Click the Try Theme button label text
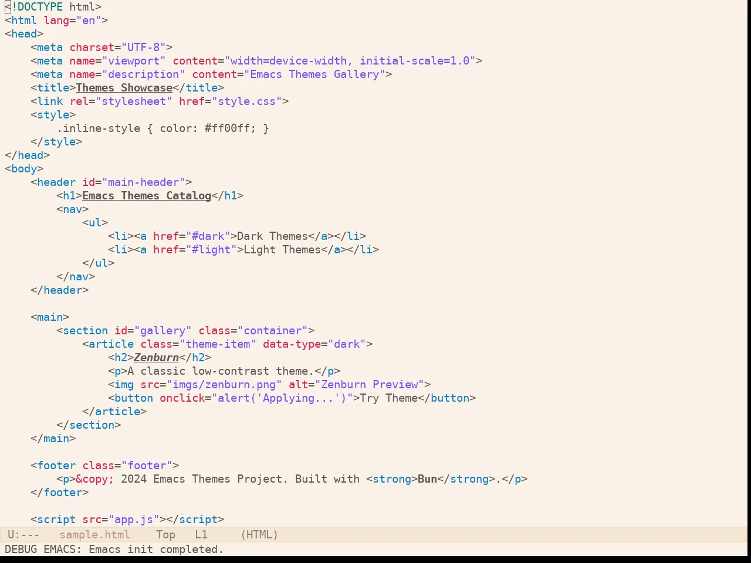 [389, 398]
